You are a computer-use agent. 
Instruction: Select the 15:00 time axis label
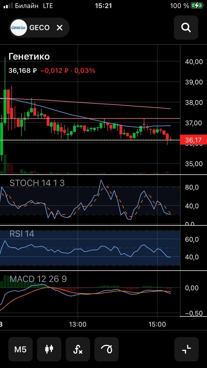pyautogui.click(x=157, y=324)
